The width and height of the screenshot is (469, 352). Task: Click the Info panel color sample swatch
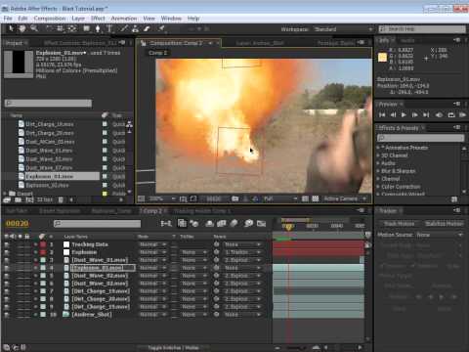tap(382, 57)
